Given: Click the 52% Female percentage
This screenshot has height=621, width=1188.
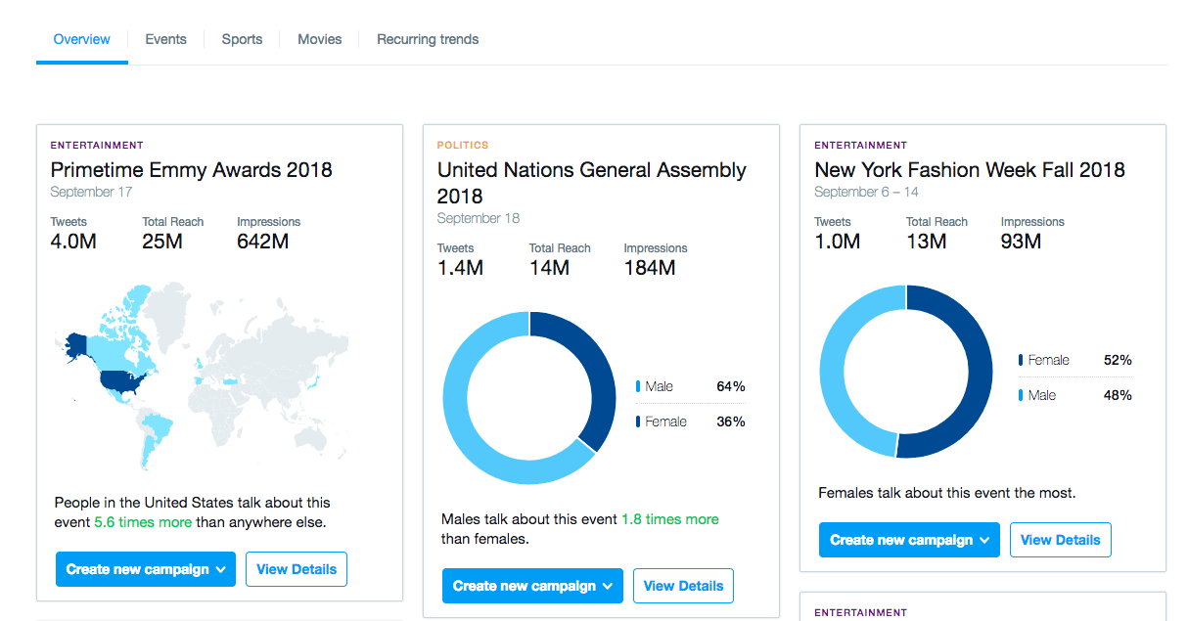Looking at the screenshot, I should click(x=1118, y=360).
